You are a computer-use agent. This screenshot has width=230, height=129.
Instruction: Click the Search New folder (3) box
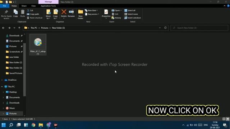[199, 28]
